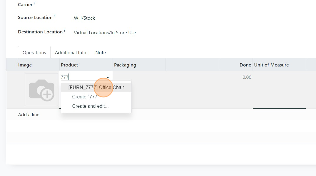Click the Source Location value WH/Stock
The image size is (316, 176).
[84, 18]
